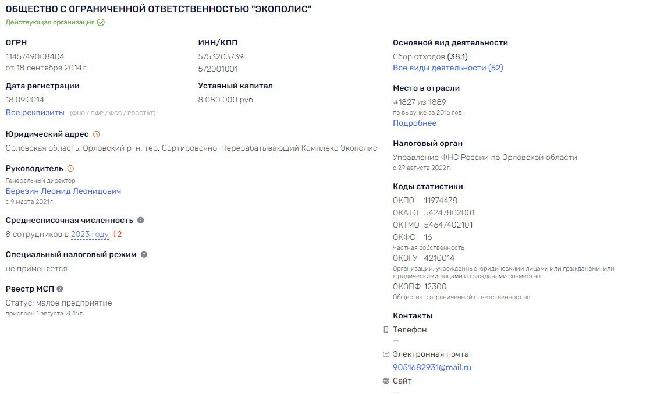Open Подробнее under Место в отрасли
The height and width of the screenshot is (394, 650).
414,123
